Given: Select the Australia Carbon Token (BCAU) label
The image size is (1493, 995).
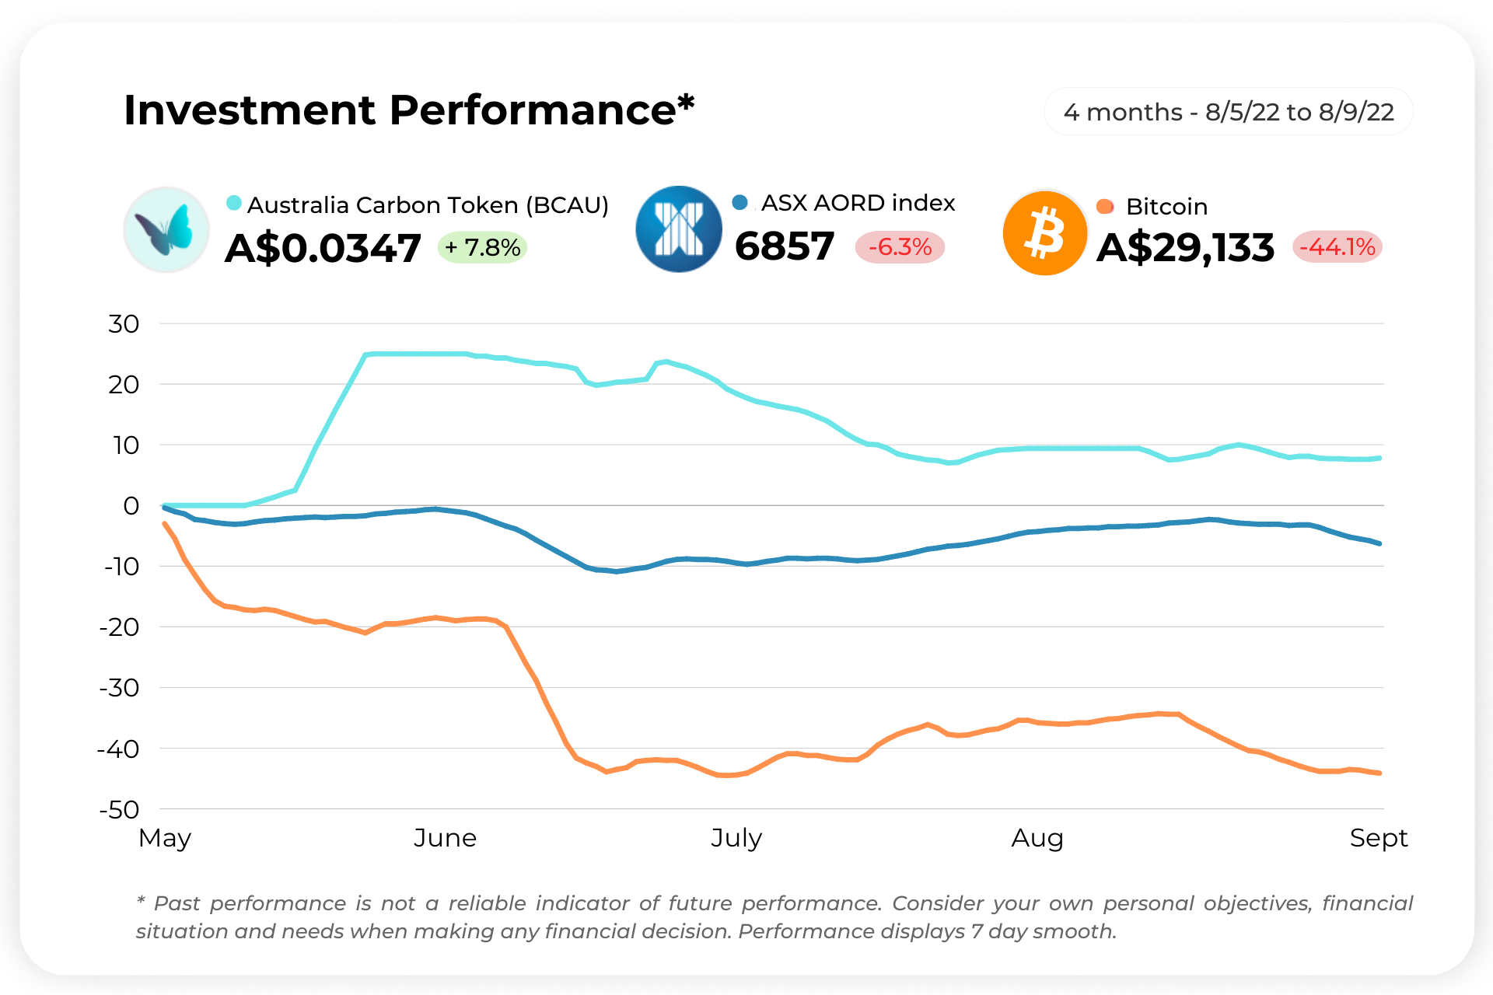Looking at the screenshot, I should click(x=428, y=205).
